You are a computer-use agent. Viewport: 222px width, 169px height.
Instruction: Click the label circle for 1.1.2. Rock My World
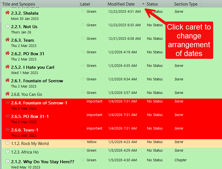pyautogui.click(x=83, y=142)
